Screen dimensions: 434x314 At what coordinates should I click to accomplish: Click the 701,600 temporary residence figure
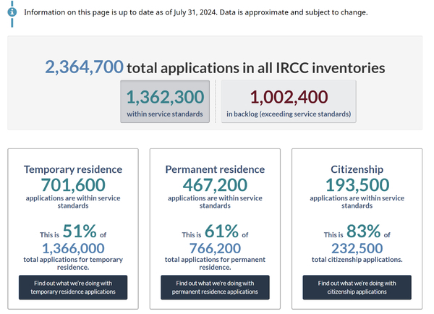click(x=73, y=185)
